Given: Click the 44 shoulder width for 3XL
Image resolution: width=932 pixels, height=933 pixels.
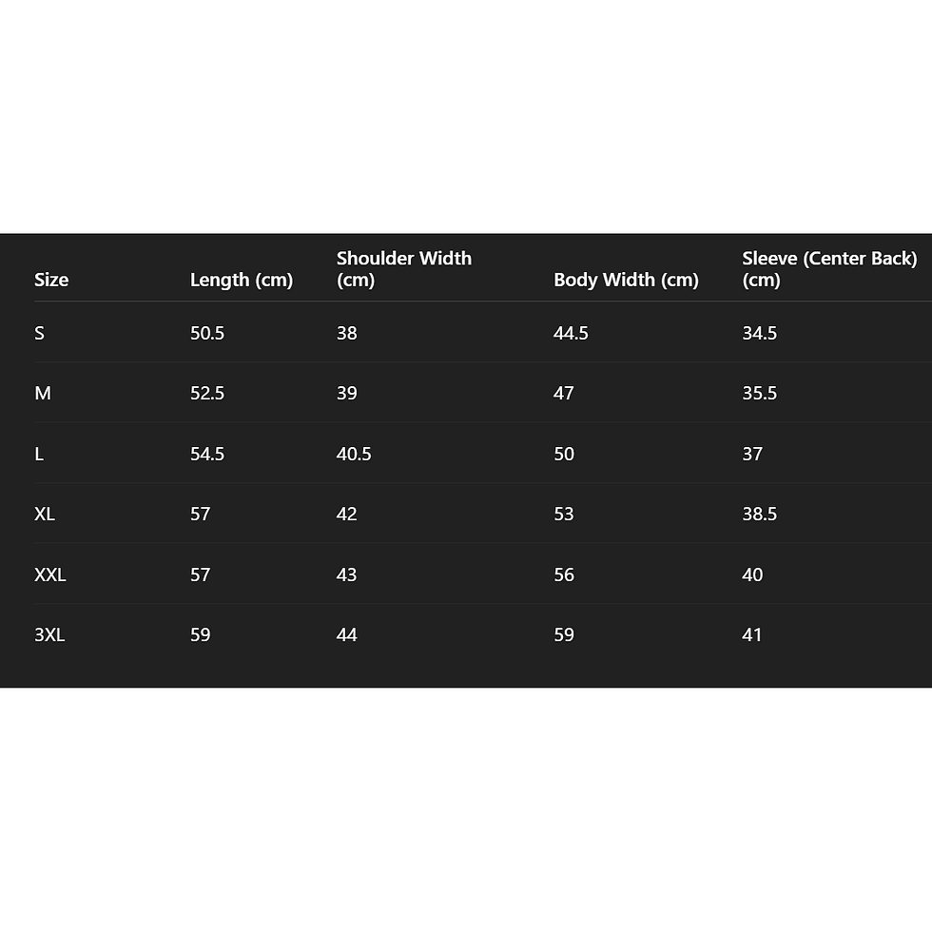Looking at the screenshot, I should click(x=346, y=635).
